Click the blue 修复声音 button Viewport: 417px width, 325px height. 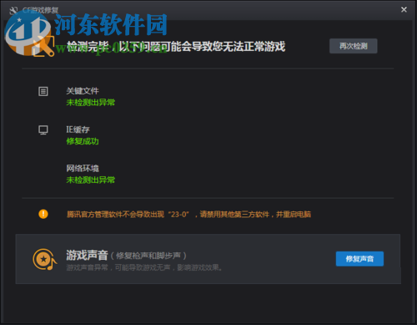tap(359, 259)
